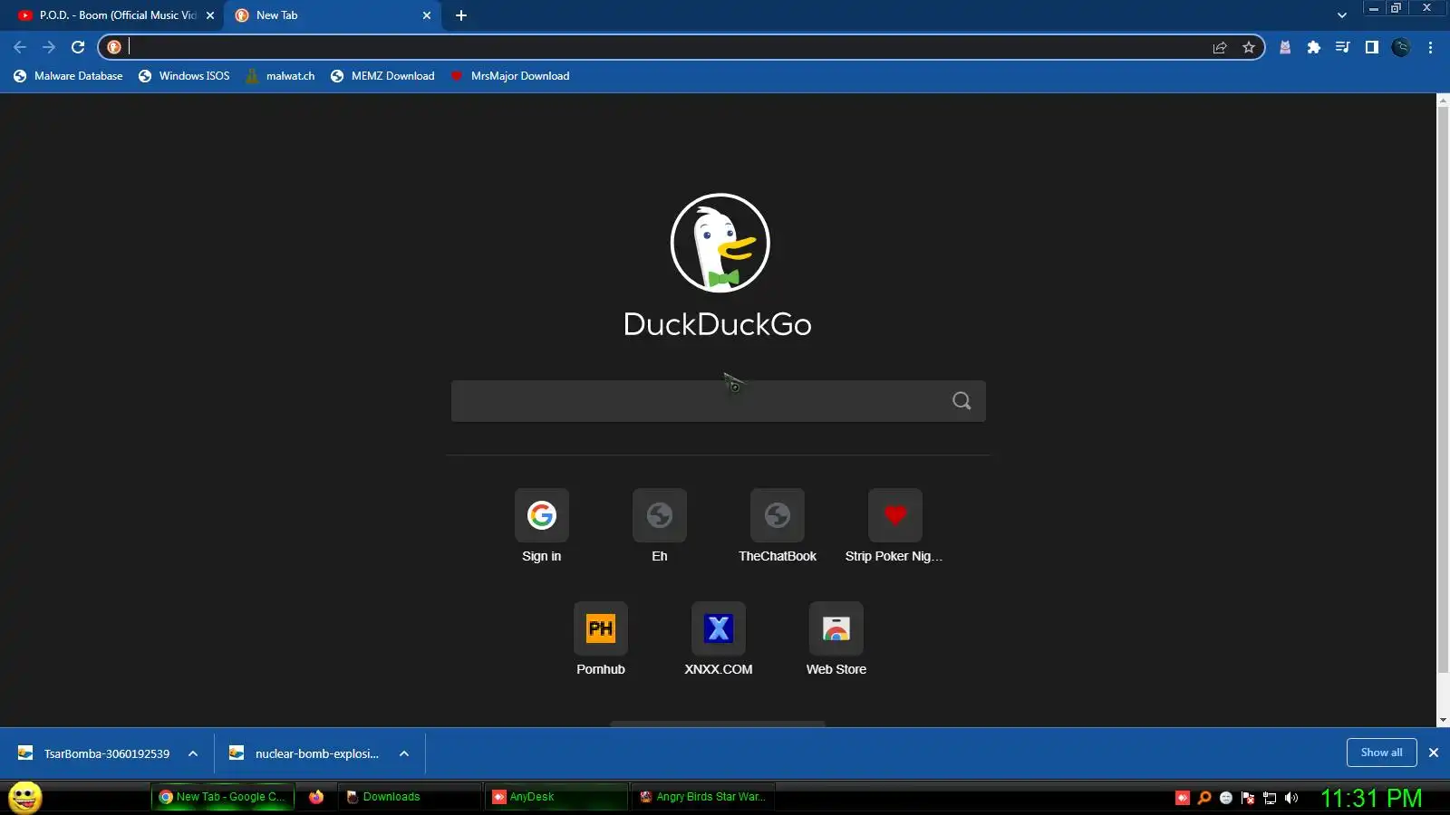Click the AnyDesk system tray icon

point(1183,798)
